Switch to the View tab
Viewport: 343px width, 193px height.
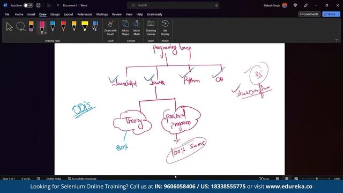[x=129, y=14]
